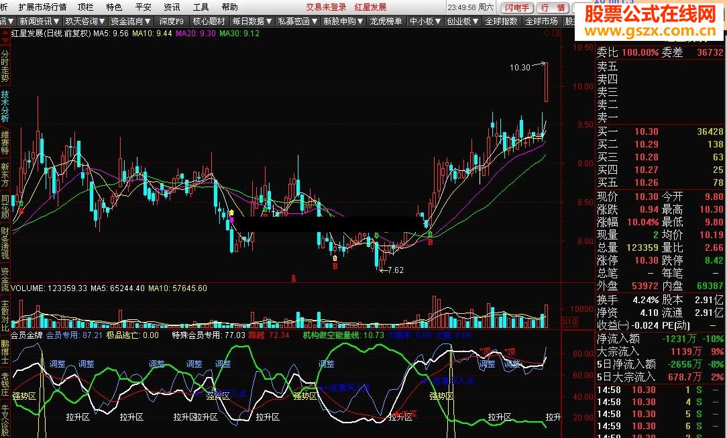Click the 买一 bid row price 10.30
The image size is (727, 438).
click(x=647, y=131)
